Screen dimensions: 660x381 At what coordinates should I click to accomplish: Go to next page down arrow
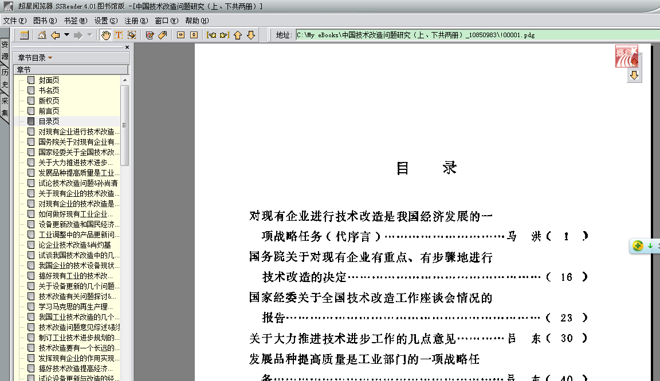tap(251, 35)
